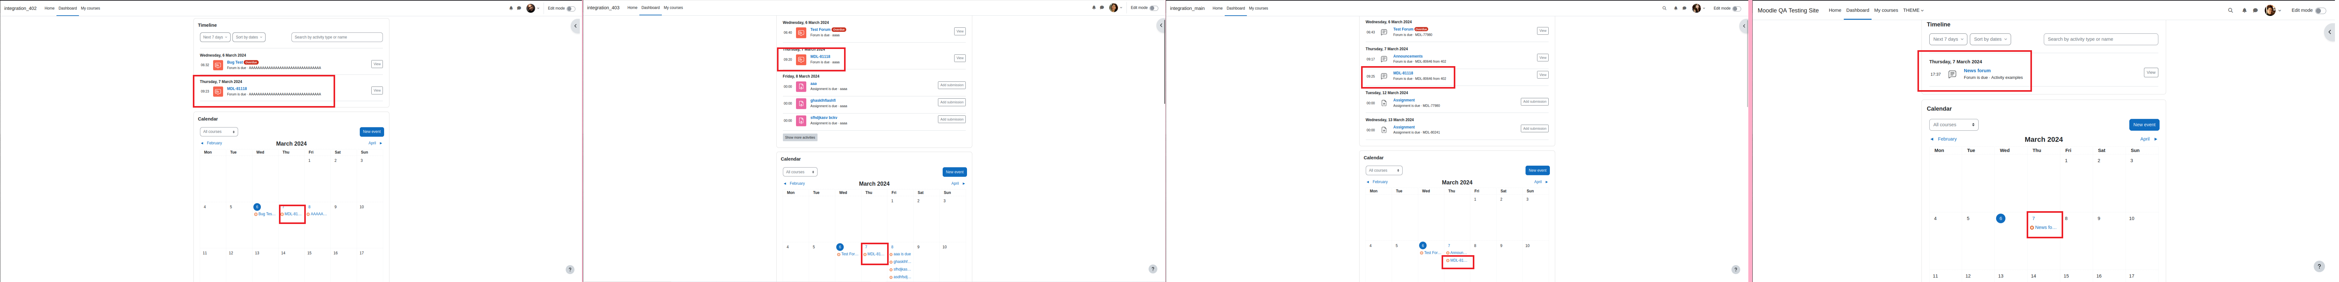Open messaging chat icon in integration_402 window
Viewport: 2339px width, 282px height.
(x=519, y=8)
